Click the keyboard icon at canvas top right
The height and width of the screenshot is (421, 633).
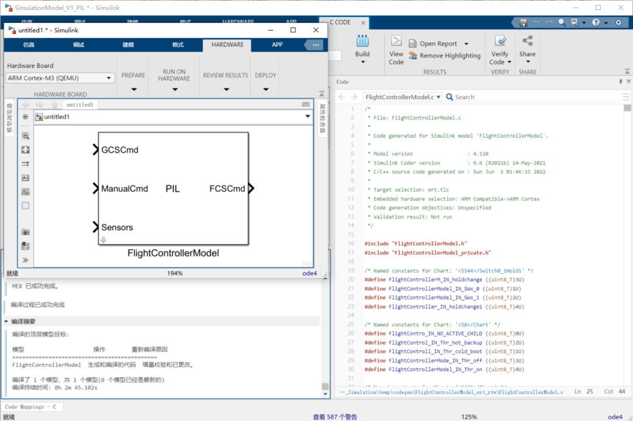(306, 104)
